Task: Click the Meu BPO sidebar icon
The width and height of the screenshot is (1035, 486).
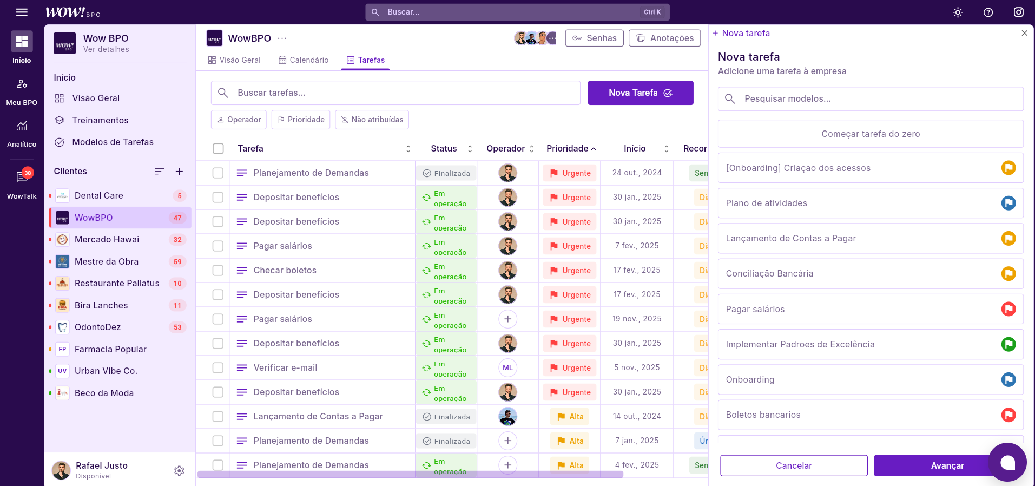Action: 22,84
